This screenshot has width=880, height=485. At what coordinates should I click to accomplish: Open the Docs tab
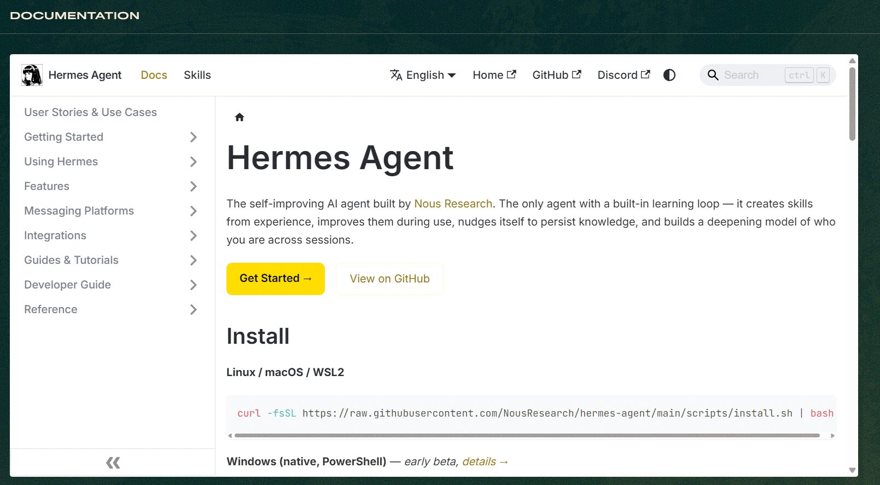[154, 75]
